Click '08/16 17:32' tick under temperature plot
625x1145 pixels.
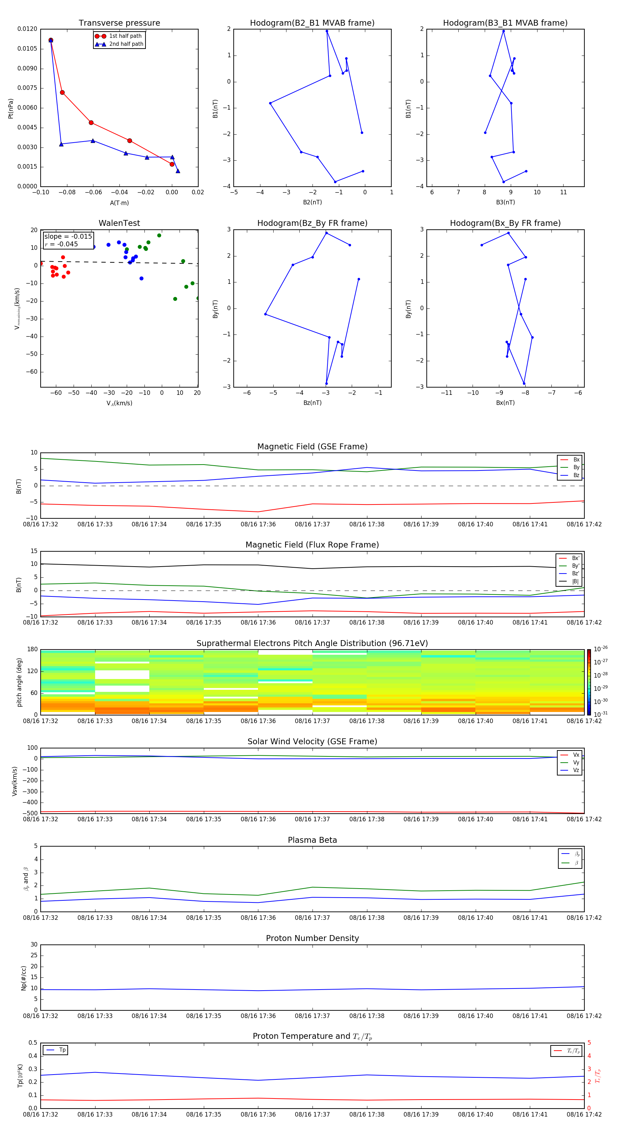tap(41, 1114)
